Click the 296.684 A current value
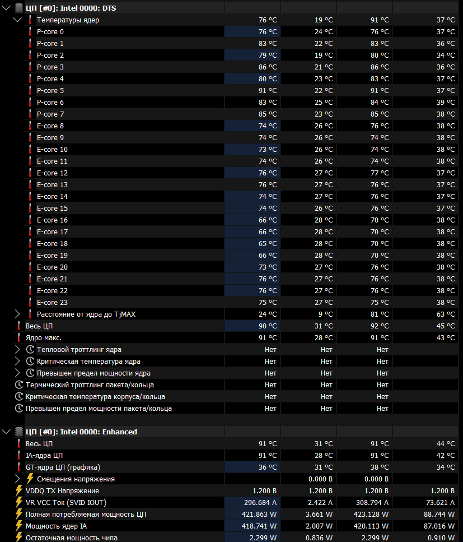 point(260,502)
